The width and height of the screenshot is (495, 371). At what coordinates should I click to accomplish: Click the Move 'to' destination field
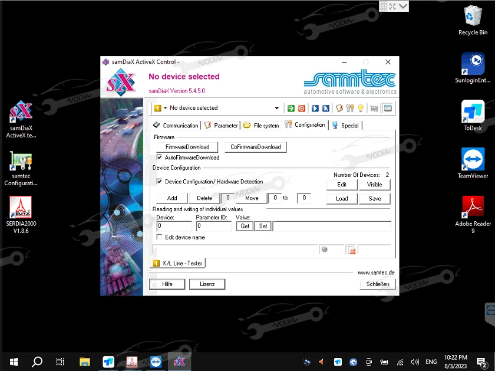tap(304, 198)
